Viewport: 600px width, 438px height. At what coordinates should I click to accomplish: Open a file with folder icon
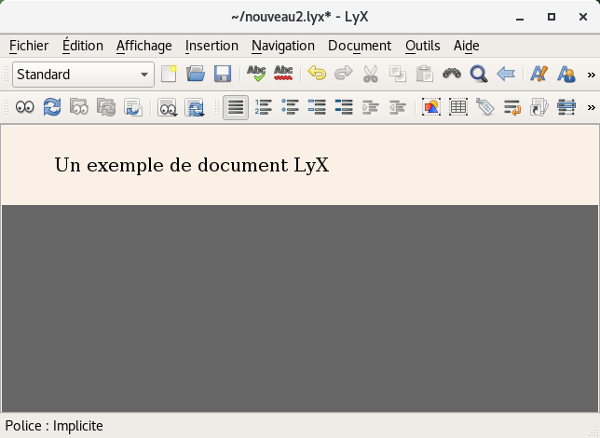pos(196,74)
